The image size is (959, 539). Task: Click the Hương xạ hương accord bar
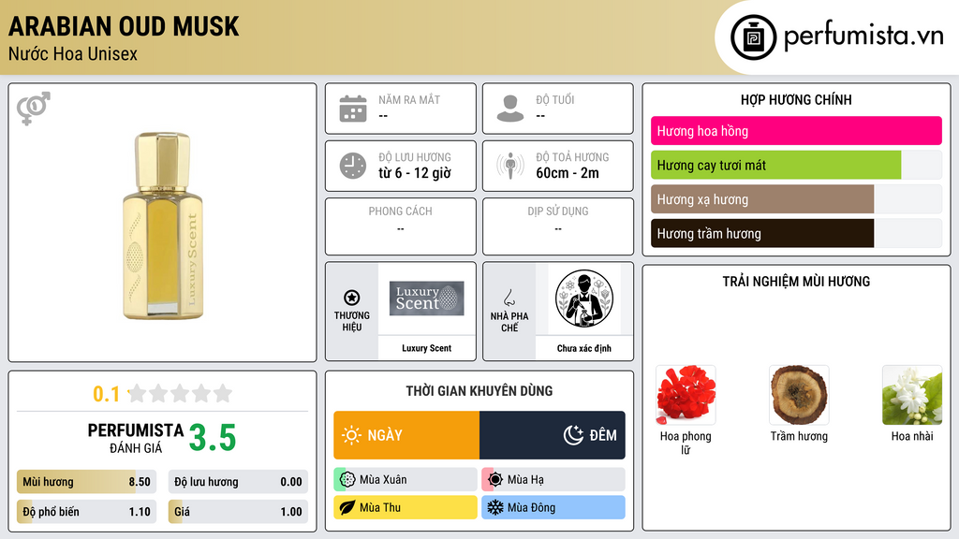[796, 199]
